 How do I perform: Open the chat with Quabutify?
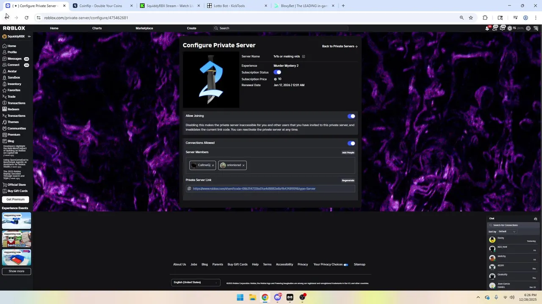513,276
